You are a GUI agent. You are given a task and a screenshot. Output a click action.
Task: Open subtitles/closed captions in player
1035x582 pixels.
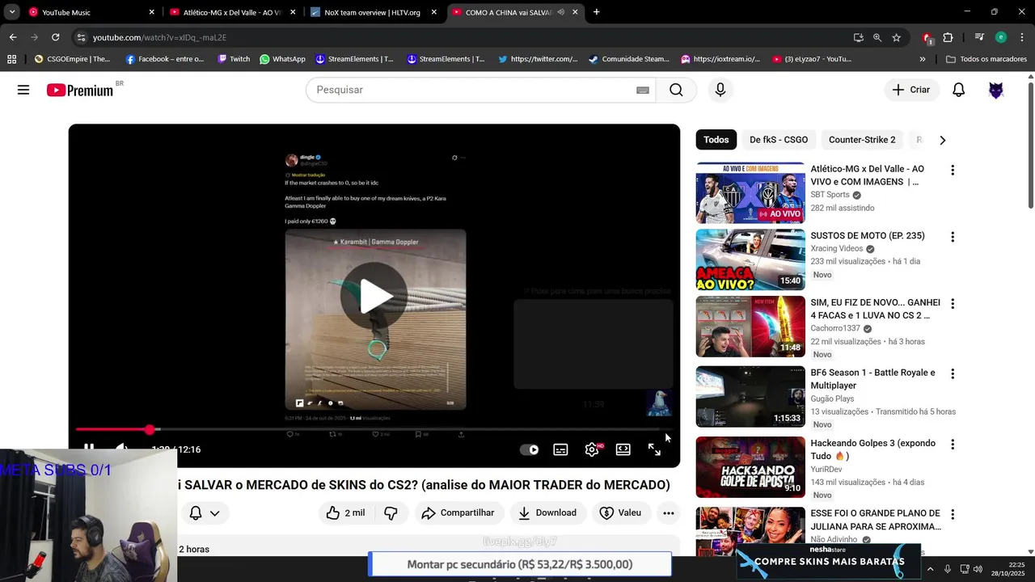(x=560, y=449)
